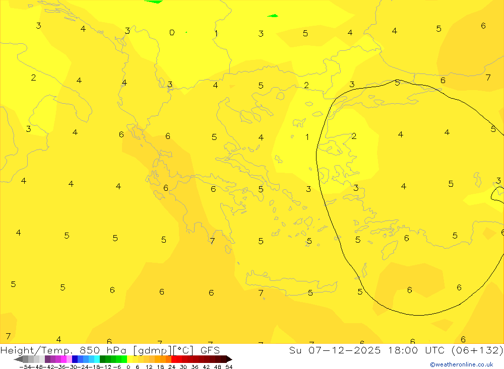504x369 pixels.
Task: Click the "0" temperature value on the map
Action: [x=172, y=32]
